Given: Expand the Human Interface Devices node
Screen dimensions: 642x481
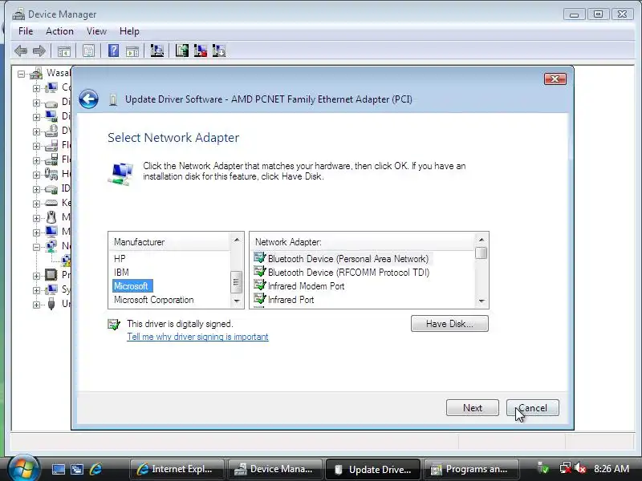Looking at the screenshot, I should coord(36,175).
